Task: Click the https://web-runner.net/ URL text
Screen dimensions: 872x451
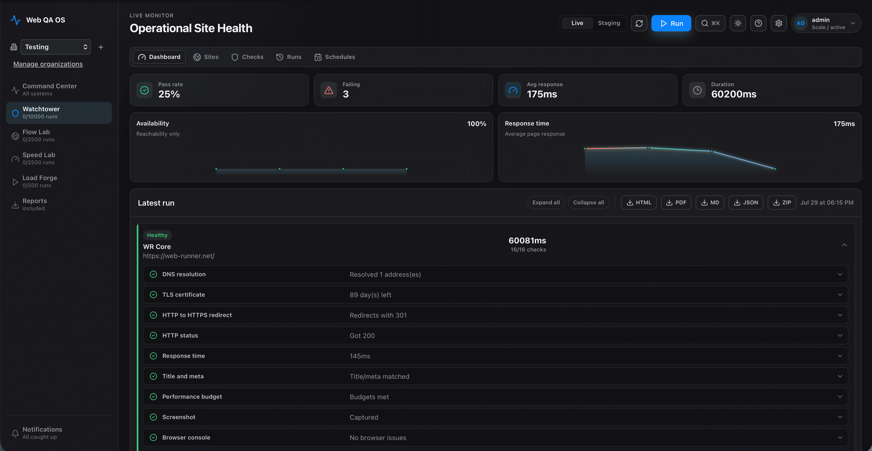Action: (178, 256)
